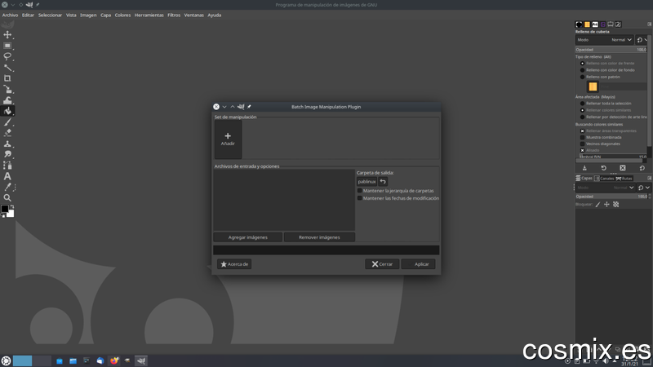Enable Mantener la jerarquía de carpetas checkbox
Screen dimensions: 653x367
tap(359, 191)
